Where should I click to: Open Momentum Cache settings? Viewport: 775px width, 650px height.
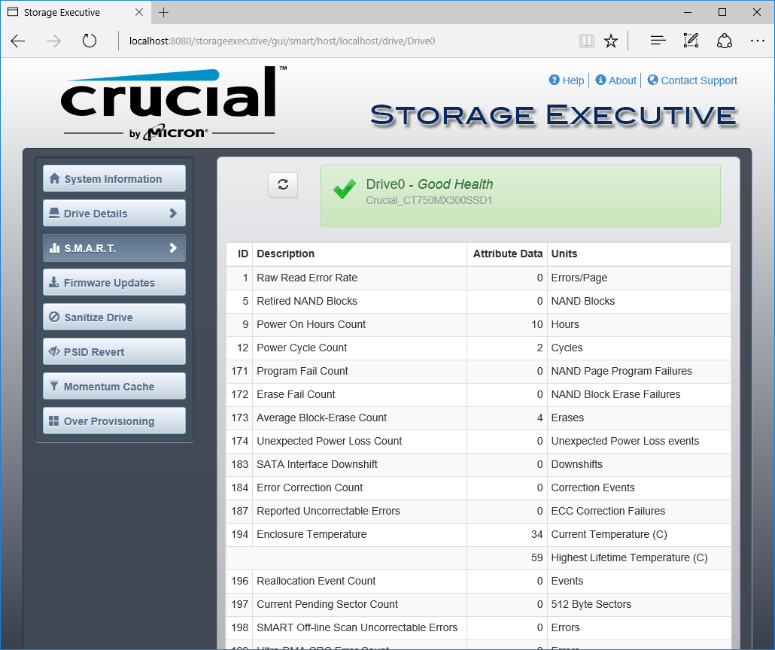click(x=114, y=386)
